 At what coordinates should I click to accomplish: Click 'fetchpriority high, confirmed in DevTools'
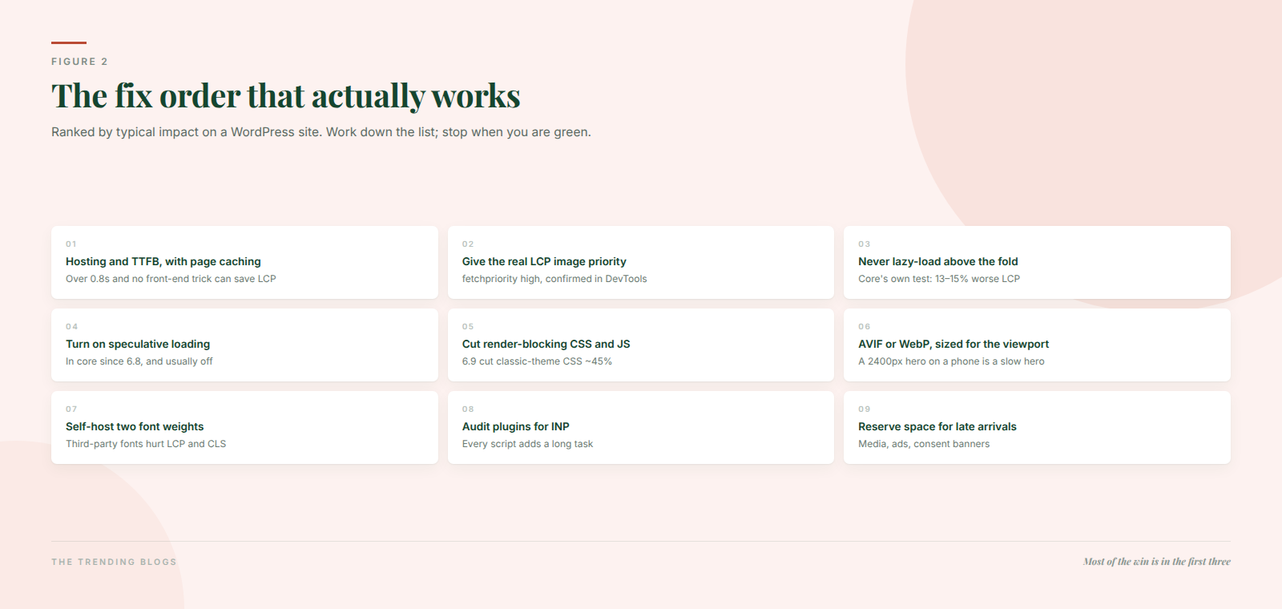coord(554,279)
